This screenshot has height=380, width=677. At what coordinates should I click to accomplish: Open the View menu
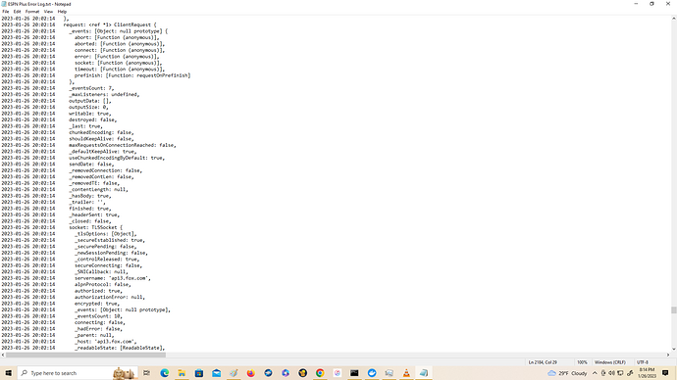point(48,12)
